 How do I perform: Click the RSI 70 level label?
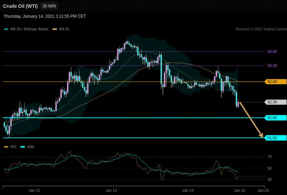tap(269, 157)
